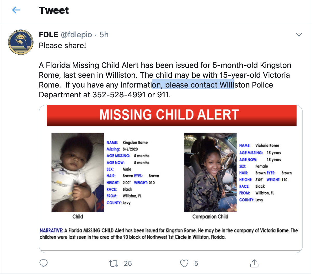Click the Tweet page heading

tap(54, 10)
